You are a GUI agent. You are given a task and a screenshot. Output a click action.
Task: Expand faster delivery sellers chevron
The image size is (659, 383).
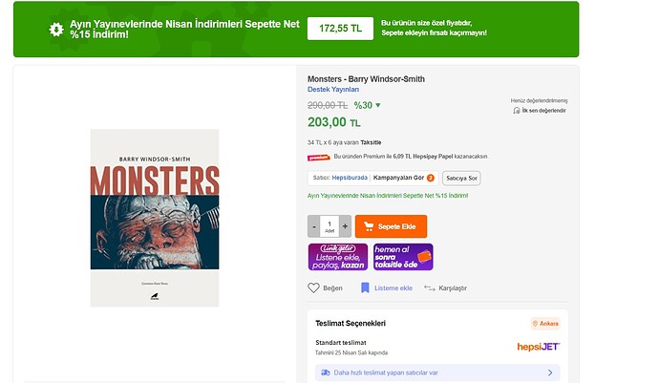550,372
